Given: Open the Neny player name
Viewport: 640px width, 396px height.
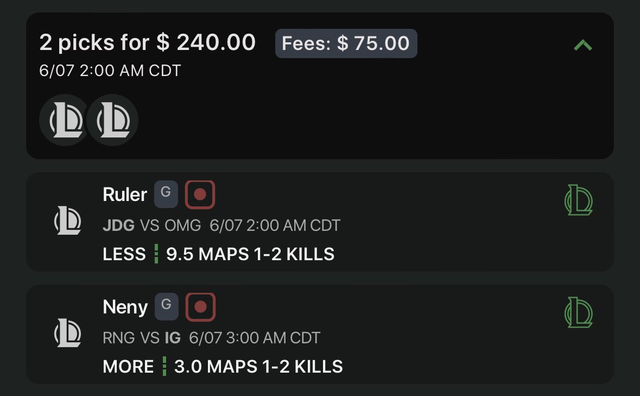Looking at the screenshot, I should click(125, 307).
